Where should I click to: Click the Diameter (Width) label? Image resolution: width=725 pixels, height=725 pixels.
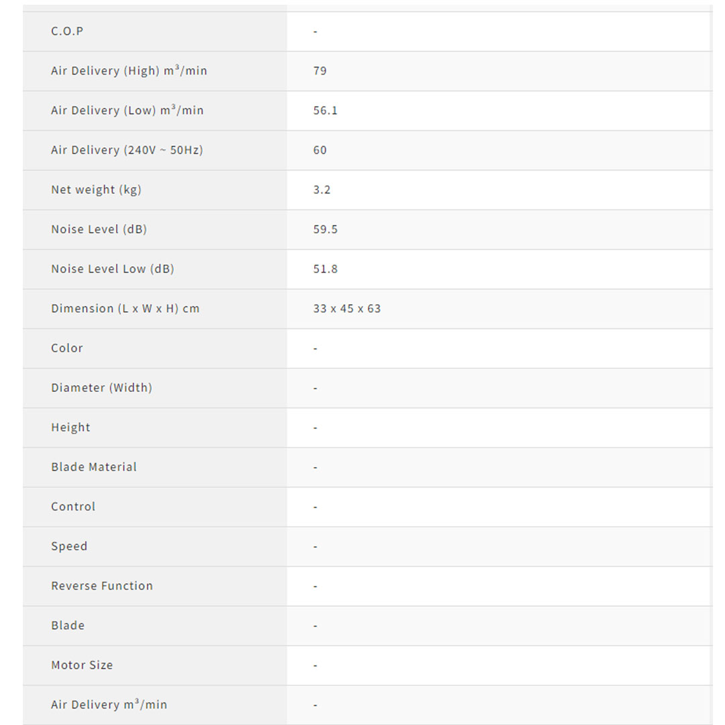point(101,388)
